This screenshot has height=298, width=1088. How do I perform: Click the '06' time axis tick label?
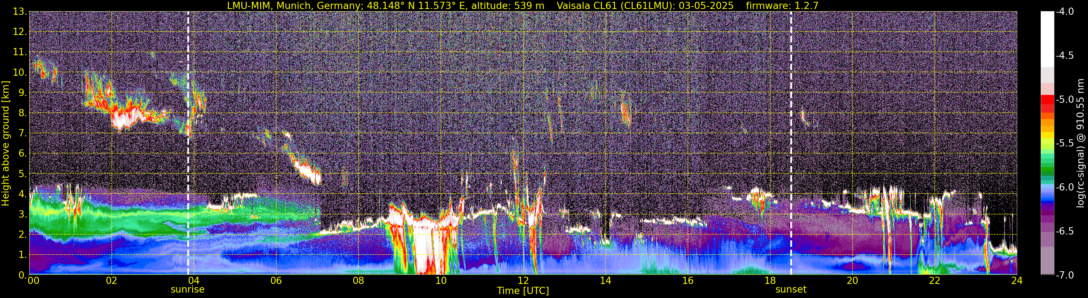276,281
